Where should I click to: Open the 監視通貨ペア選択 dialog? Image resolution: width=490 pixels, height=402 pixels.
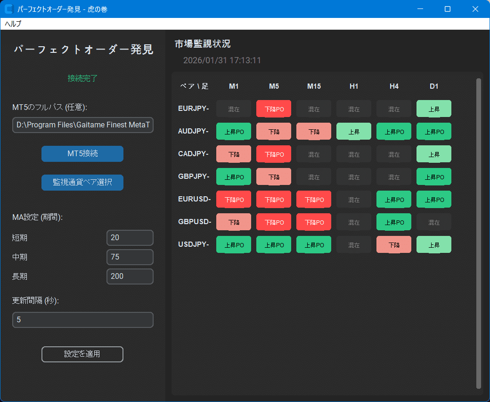tap(82, 183)
